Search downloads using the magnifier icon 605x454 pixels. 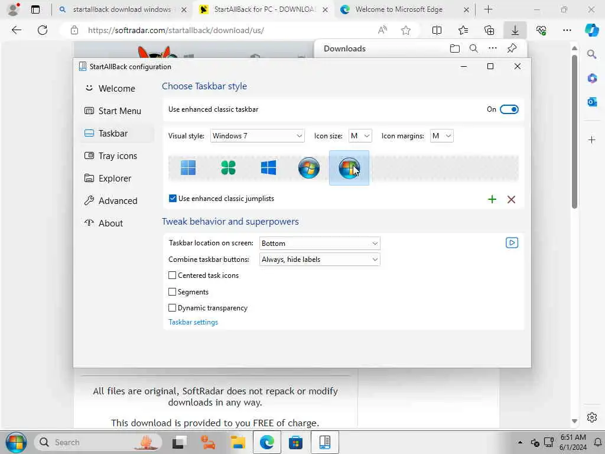tap(473, 48)
